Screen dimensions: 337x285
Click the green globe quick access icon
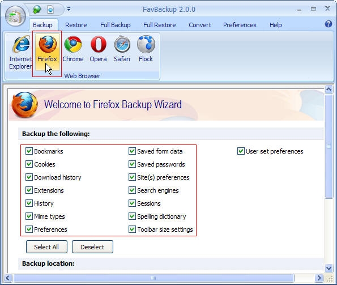point(37,10)
